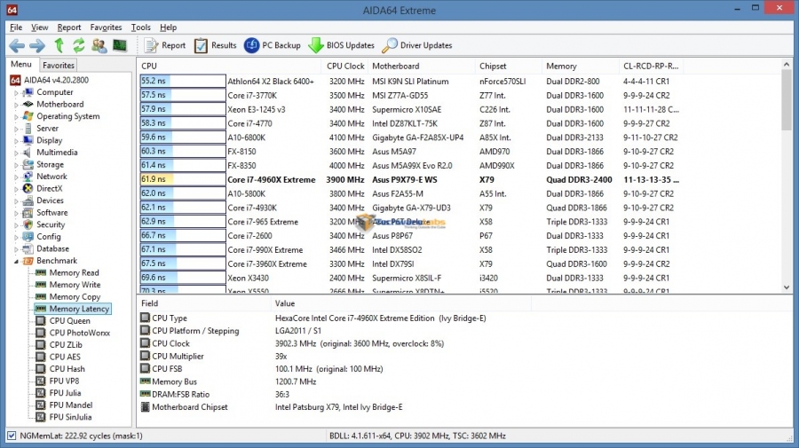
Task: Click the green monitor graph toolbar icon
Action: point(120,45)
